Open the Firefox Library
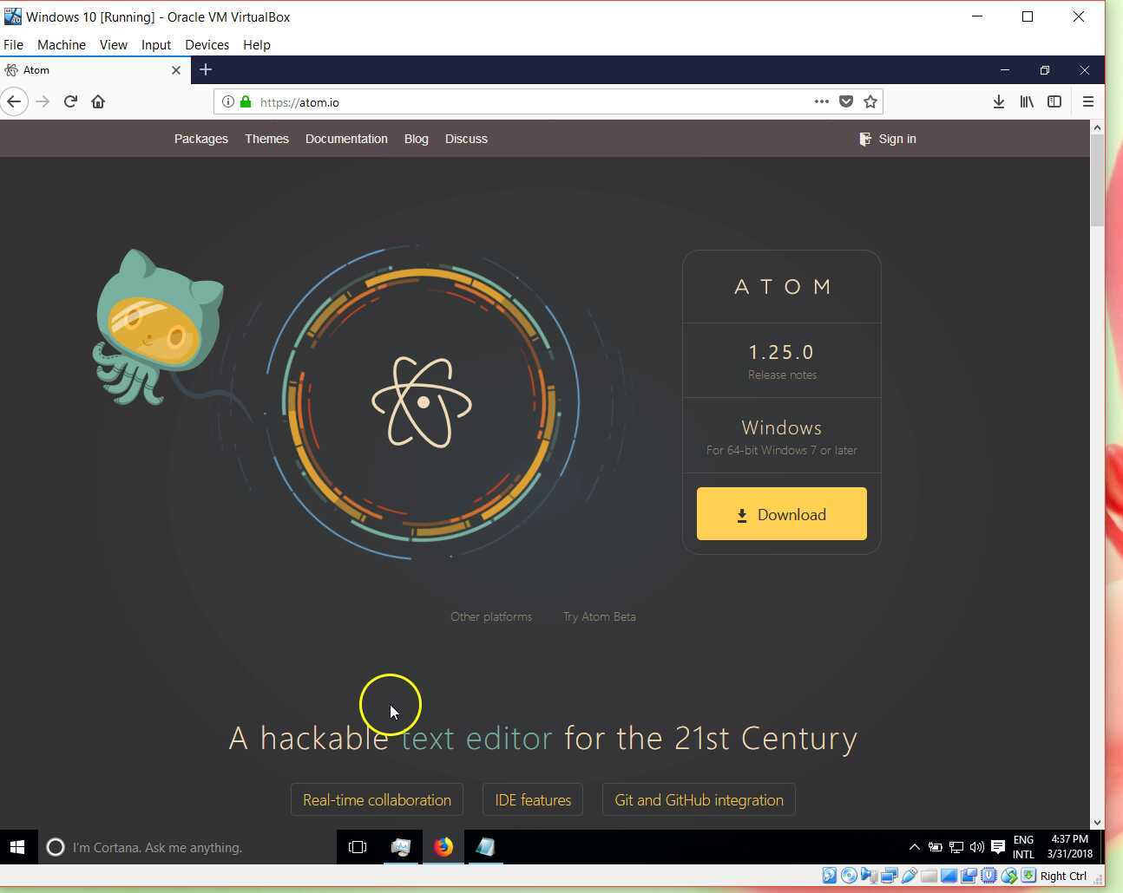The width and height of the screenshot is (1123, 893). point(1026,101)
